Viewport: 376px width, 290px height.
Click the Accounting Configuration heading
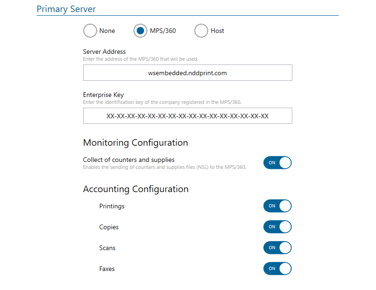point(136,189)
